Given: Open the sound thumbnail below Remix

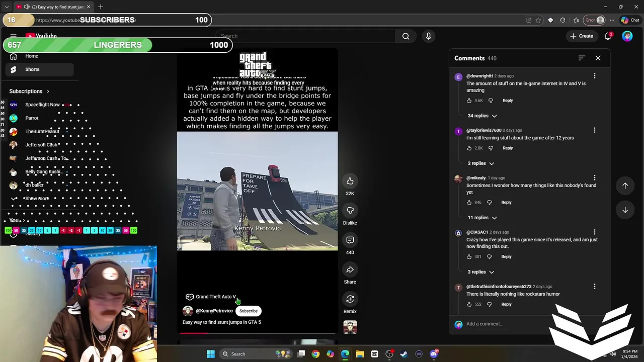Looking at the screenshot, I should (350, 327).
